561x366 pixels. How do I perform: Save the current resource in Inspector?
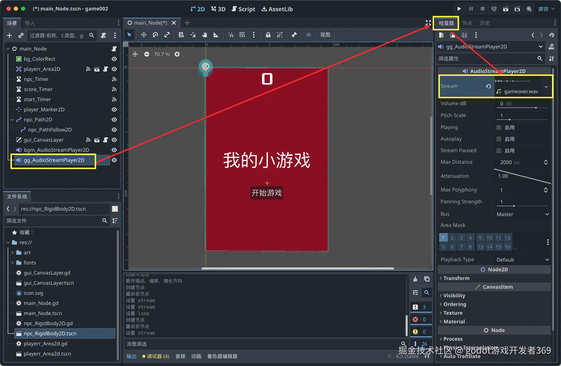pyautogui.click(x=464, y=35)
